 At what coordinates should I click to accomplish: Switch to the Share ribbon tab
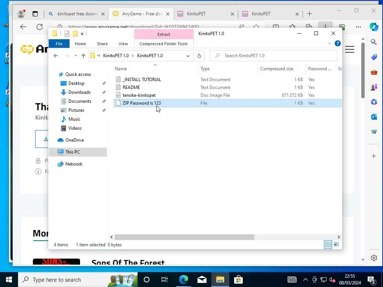click(x=102, y=44)
